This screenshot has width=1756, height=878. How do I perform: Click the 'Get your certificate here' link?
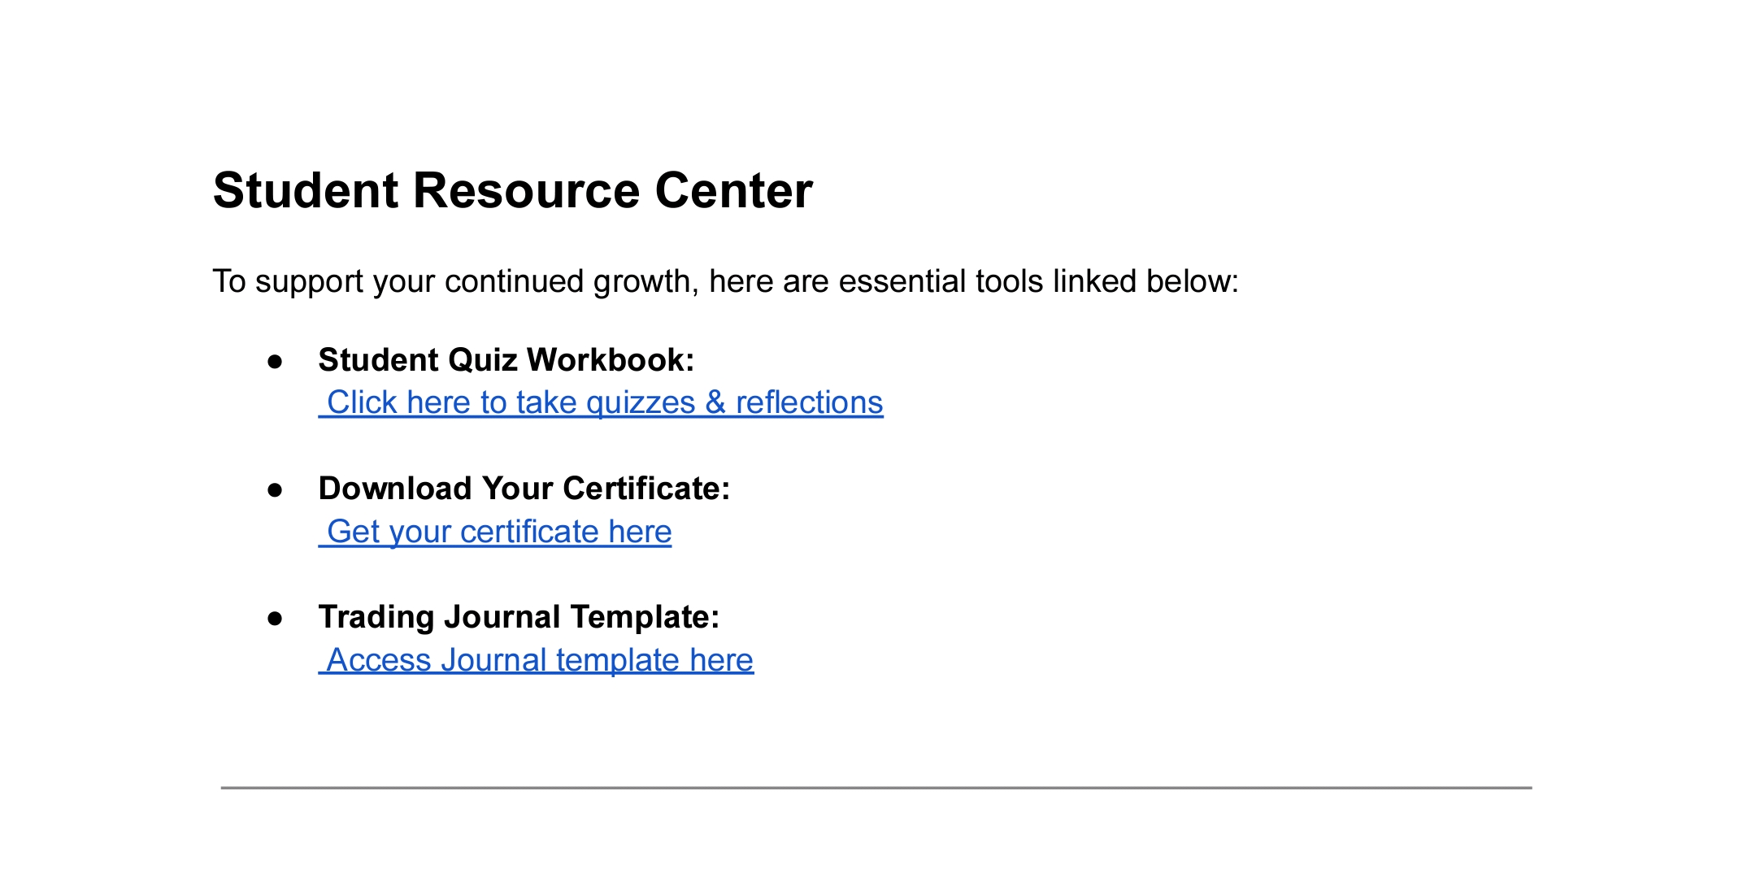coord(498,532)
